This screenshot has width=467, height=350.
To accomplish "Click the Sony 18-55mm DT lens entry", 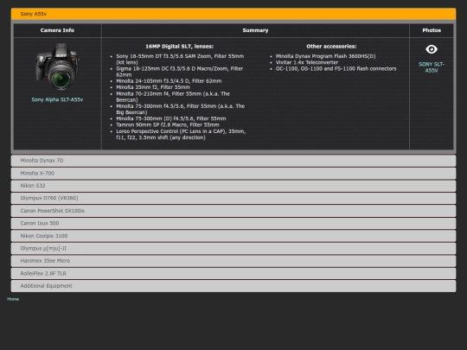I will [180, 60].
